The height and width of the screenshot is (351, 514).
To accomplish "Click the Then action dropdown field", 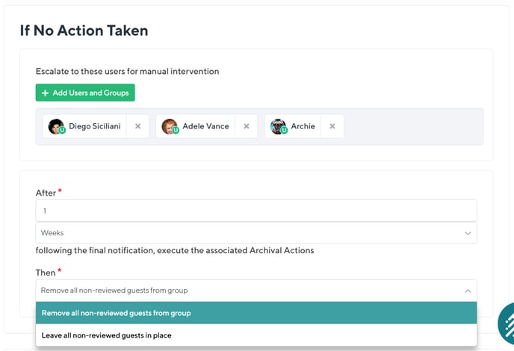I will (x=247, y=290).
